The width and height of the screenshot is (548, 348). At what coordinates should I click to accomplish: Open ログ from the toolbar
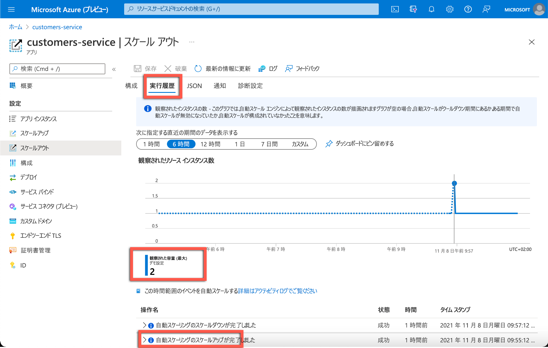click(268, 69)
